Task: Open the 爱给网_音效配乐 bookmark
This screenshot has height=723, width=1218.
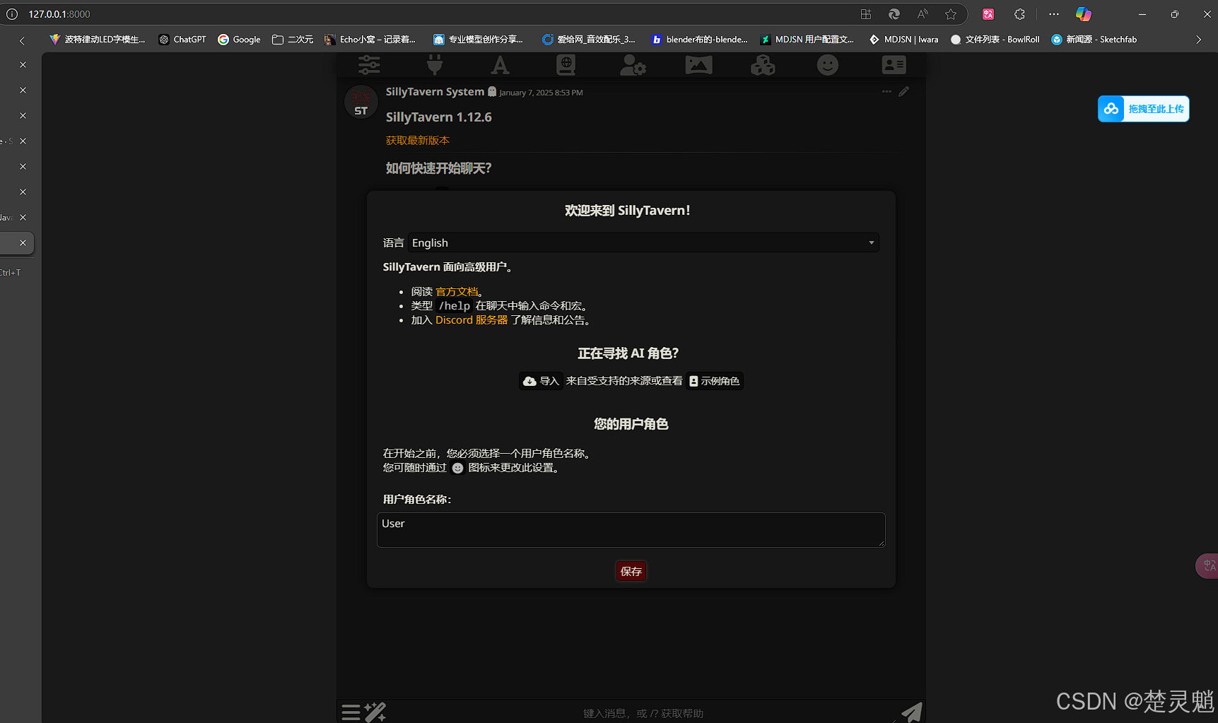Action: click(x=589, y=40)
